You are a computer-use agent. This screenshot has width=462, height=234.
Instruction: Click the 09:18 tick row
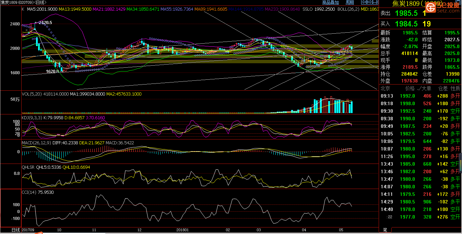click(420, 103)
